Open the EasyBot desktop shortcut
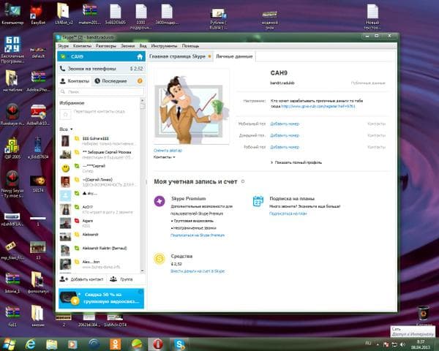Screen dimensions: 439x351 click(x=37, y=15)
